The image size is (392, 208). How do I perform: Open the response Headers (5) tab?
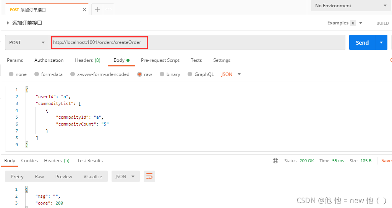click(x=57, y=161)
